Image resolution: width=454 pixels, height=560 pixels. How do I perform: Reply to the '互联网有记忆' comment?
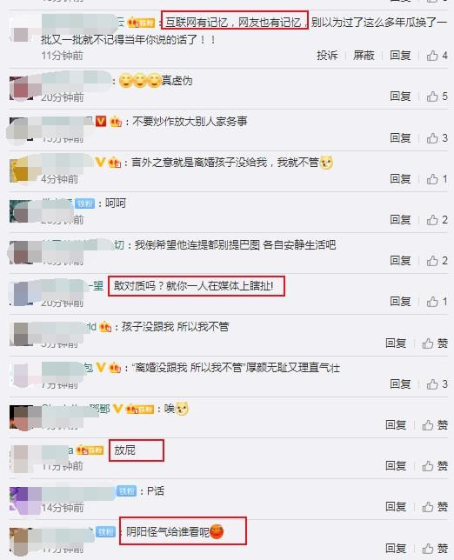tap(400, 56)
